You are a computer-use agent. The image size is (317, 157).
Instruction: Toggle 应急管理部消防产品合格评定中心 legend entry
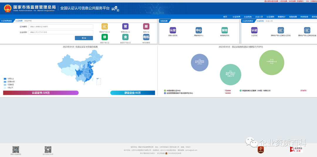[x=178, y=93]
